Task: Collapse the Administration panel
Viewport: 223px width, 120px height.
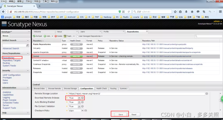Action: 28,88
